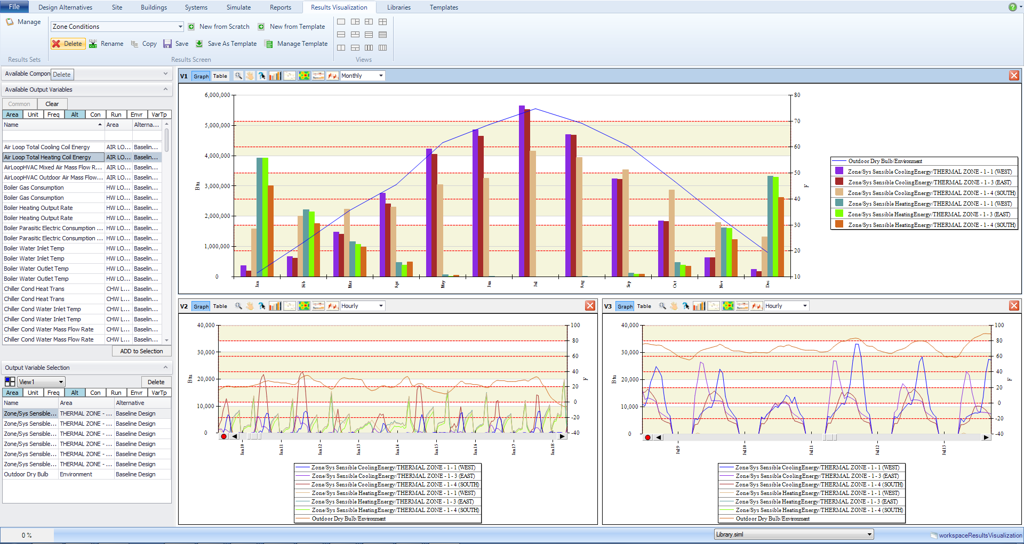Toggle the Unit filter in Available Output Variables
The height and width of the screenshot is (544, 1024).
click(x=33, y=115)
